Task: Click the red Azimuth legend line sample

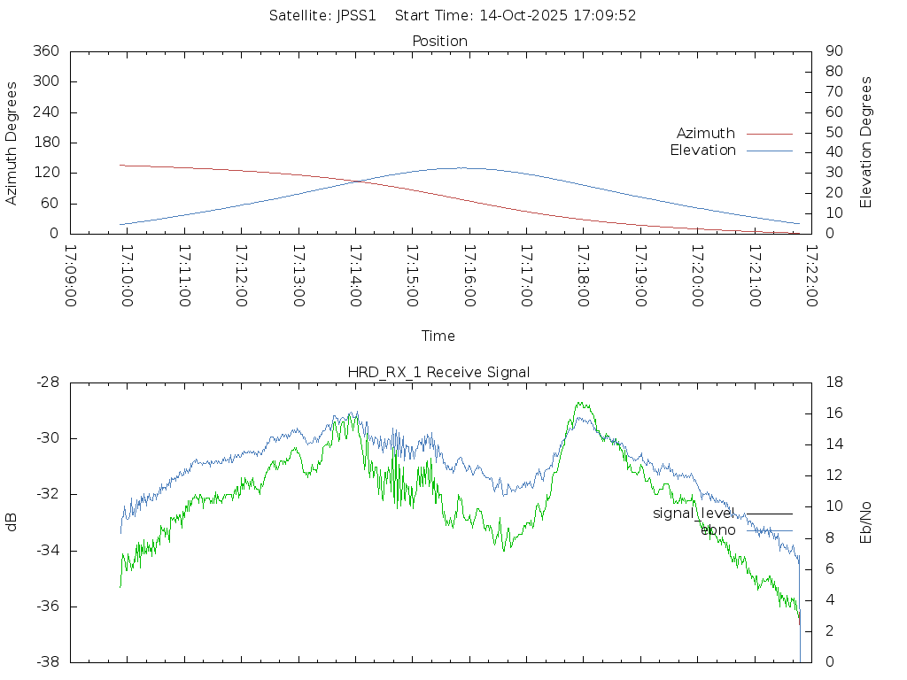Action: 769,134
